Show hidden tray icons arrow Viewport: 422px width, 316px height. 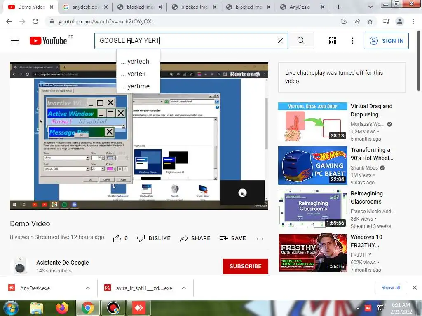358,308
